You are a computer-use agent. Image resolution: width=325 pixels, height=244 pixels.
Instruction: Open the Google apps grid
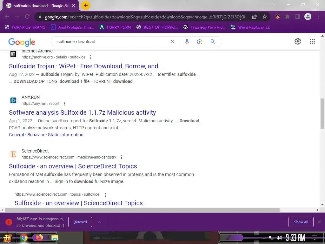click(312, 41)
